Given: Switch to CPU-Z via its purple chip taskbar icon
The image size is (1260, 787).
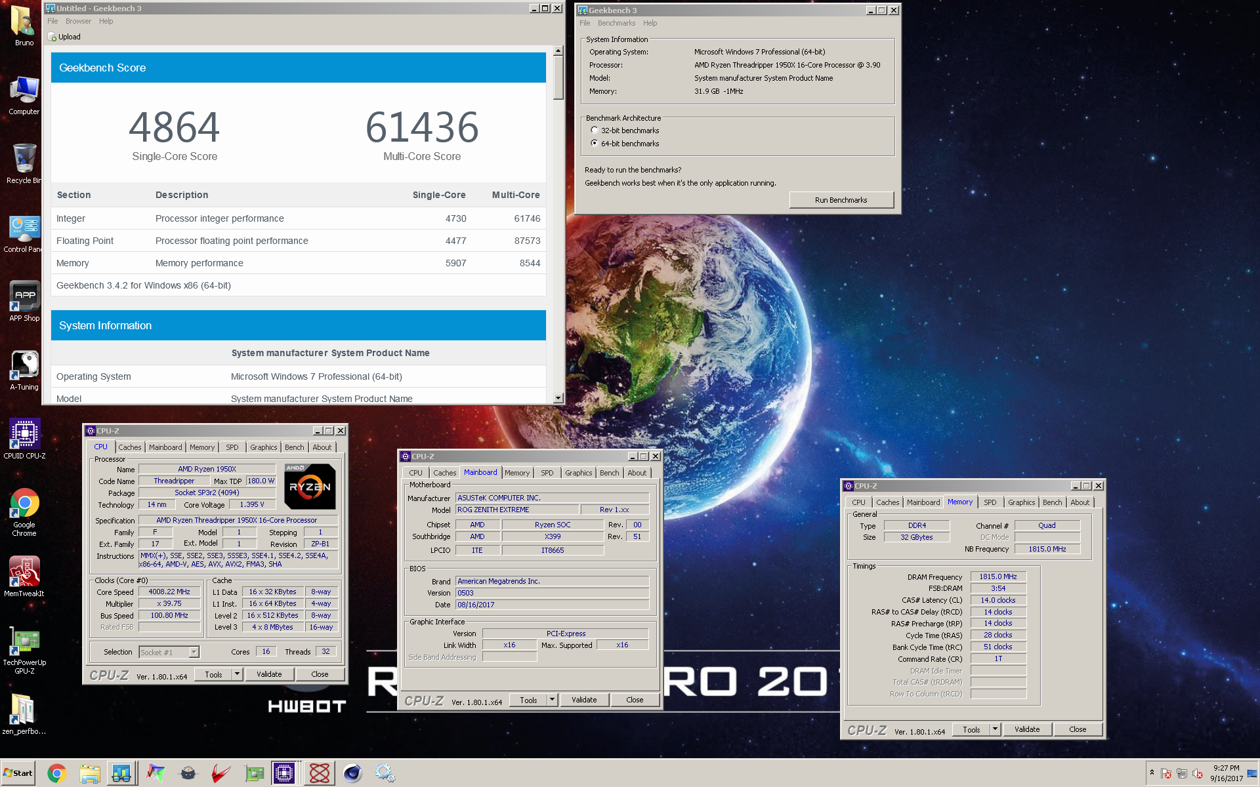Looking at the screenshot, I should click(x=285, y=774).
